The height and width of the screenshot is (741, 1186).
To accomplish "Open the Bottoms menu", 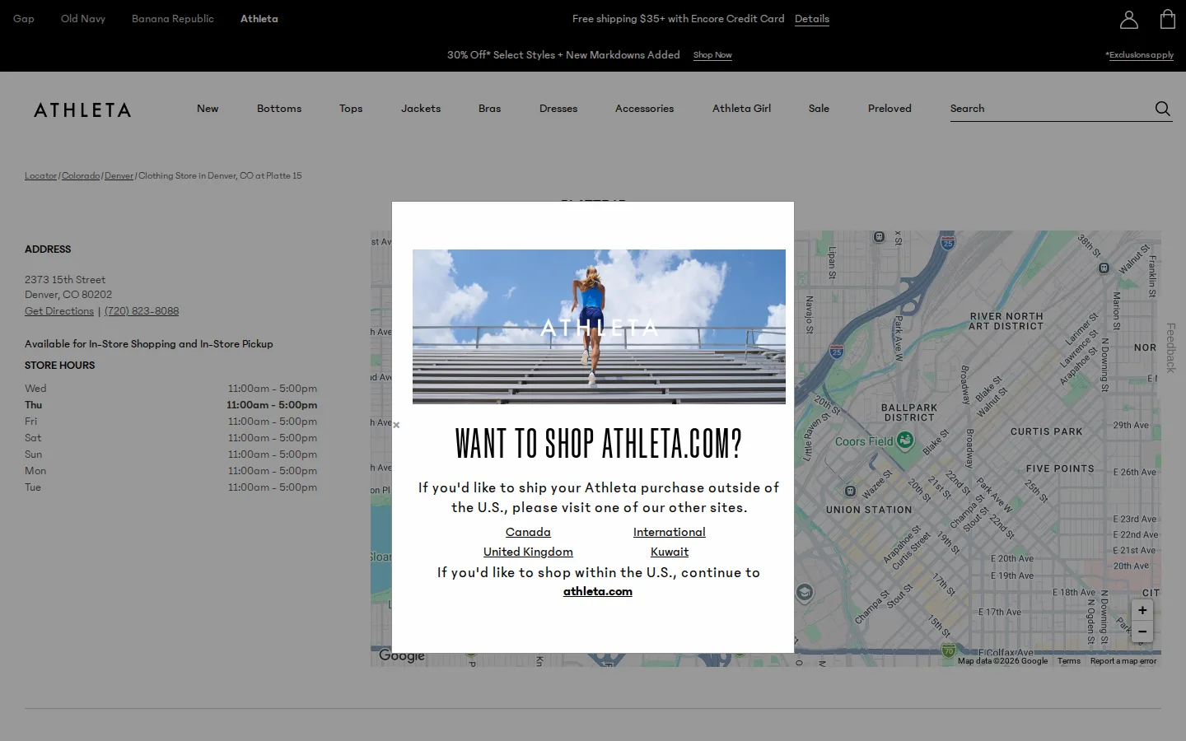I will (279, 109).
